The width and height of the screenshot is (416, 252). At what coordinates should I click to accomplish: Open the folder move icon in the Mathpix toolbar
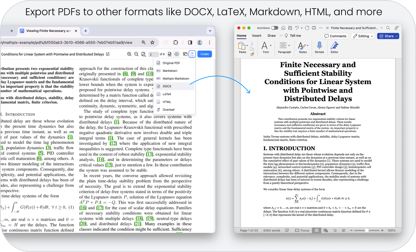click(x=185, y=54)
